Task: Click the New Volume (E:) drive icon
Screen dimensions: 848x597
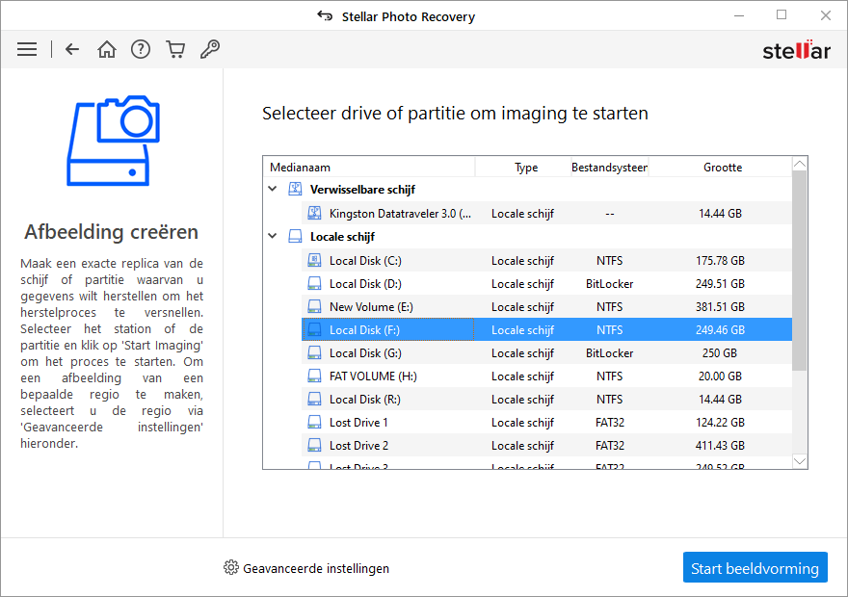Action: 314,307
